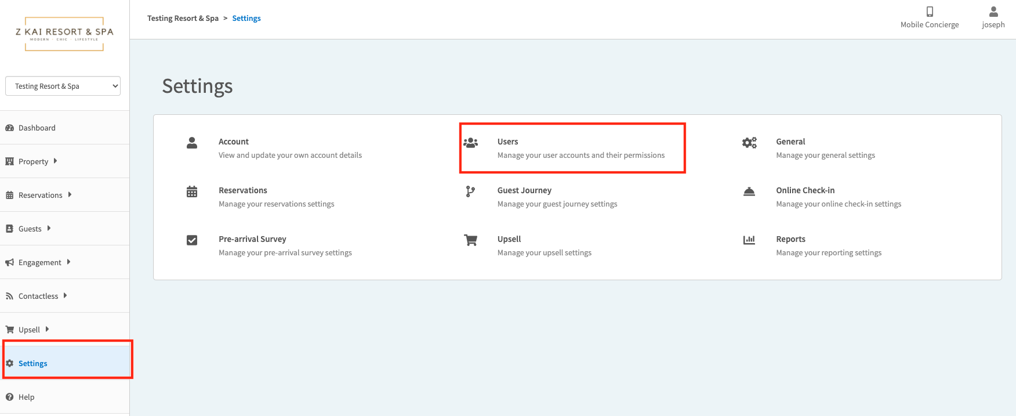Expand the Property sidebar menu arrow

coord(55,161)
